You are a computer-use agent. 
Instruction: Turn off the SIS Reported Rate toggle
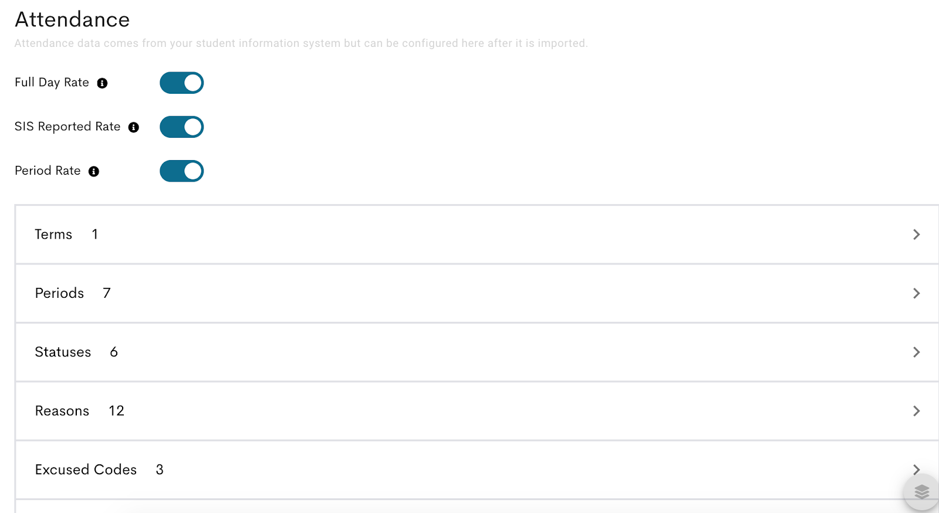click(x=181, y=127)
